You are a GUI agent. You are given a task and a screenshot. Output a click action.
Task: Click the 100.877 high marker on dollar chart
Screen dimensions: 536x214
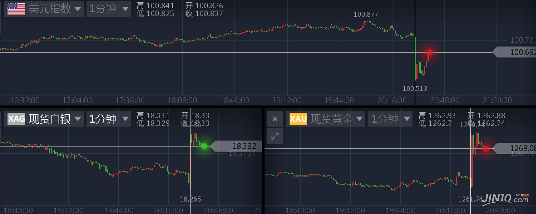click(366, 14)
